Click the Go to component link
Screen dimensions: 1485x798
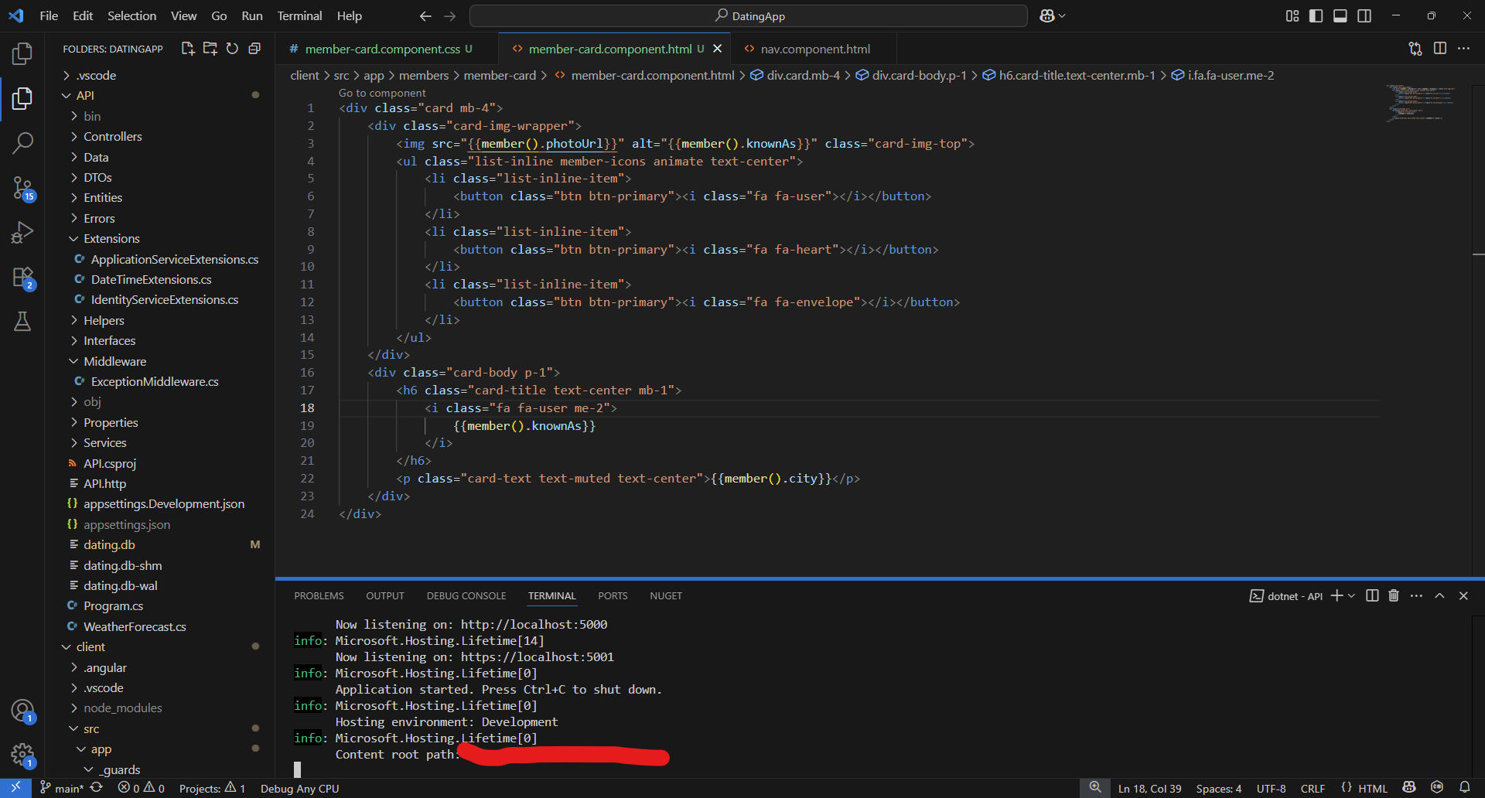point(382,93)
